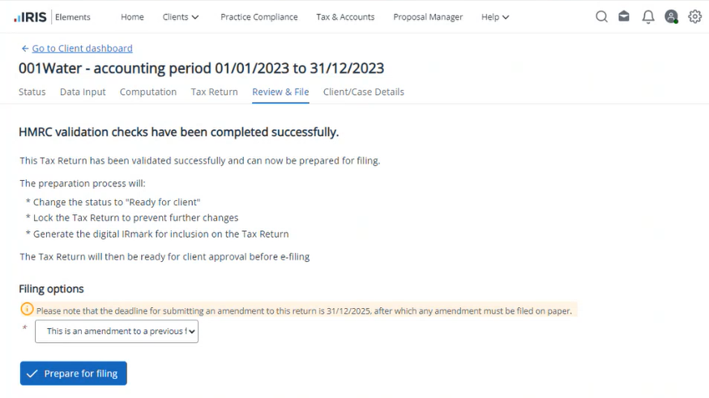Open Practice Compliance menu item

pos(258,17)
